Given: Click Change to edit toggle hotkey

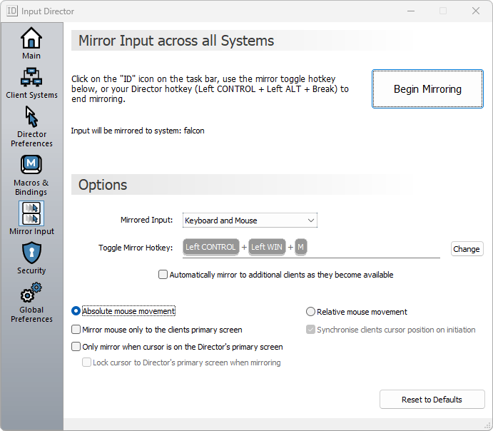Looking at the screenshot, I should (x=467, y=249).
